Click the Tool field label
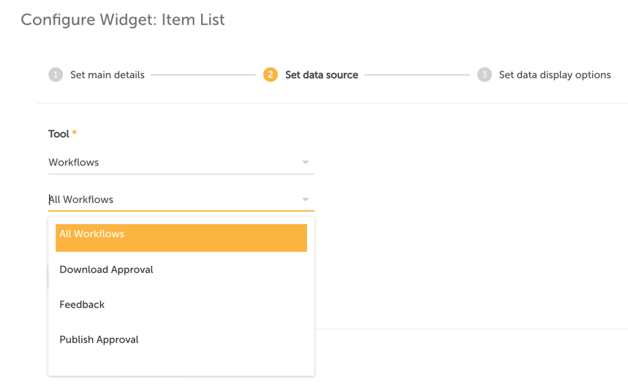 click(x=59, y=134)
